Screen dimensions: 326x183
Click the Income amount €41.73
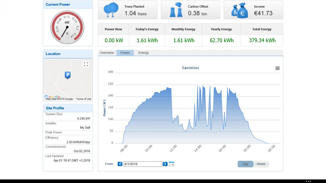(263, 13)
